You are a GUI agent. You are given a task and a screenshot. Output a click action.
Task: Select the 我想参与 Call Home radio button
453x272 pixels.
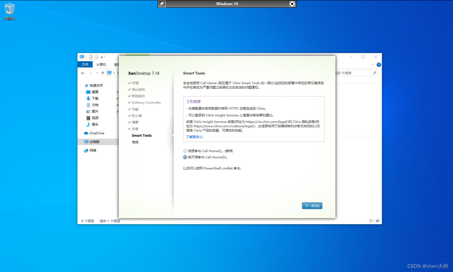click(185, 151)
